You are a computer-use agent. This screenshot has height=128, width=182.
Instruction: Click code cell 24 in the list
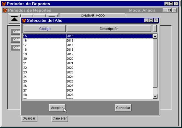coord(44,77)
